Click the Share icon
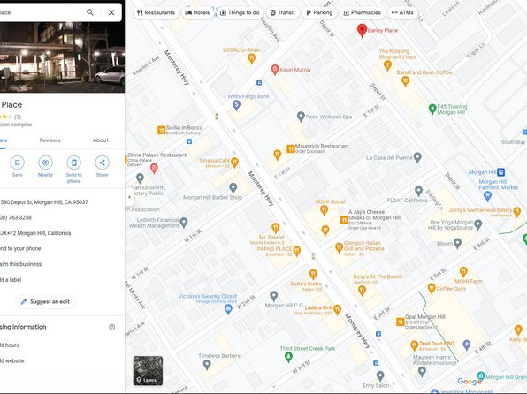 [102, 163]
